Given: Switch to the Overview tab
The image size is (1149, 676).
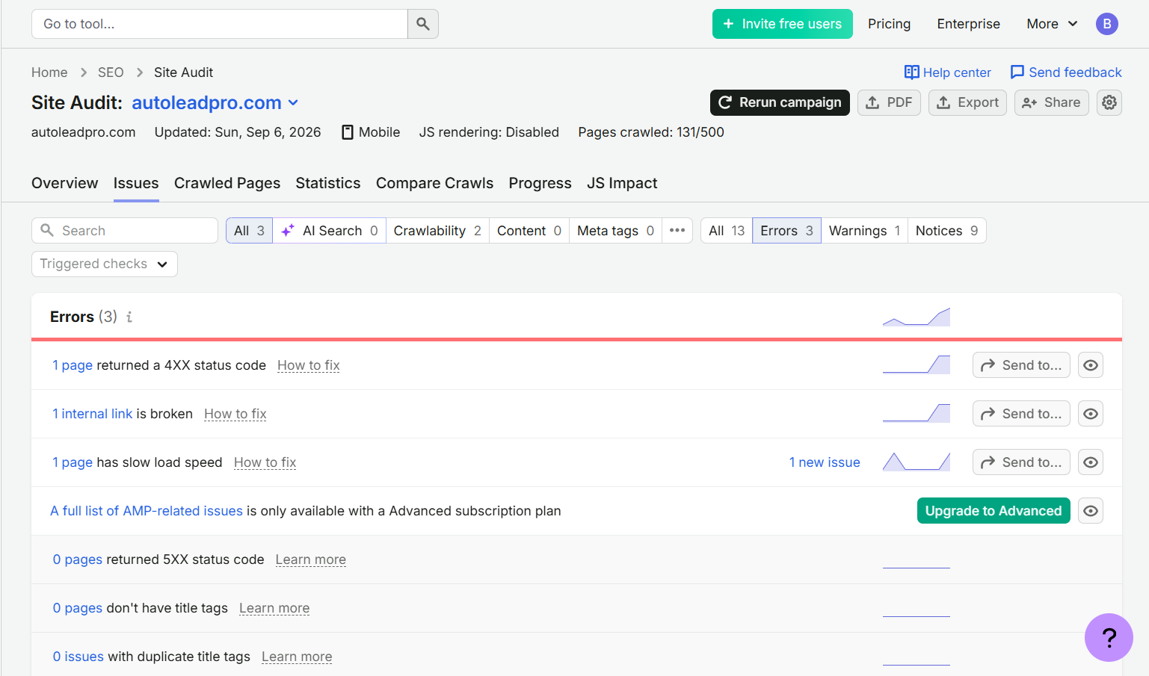Looking at the screenshot, I should tap(65, 183).
